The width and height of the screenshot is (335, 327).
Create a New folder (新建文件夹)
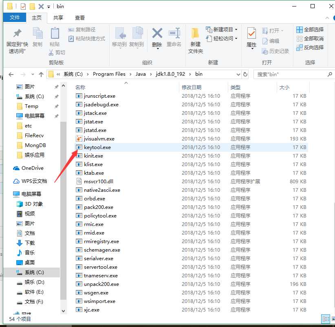[196, 41]
